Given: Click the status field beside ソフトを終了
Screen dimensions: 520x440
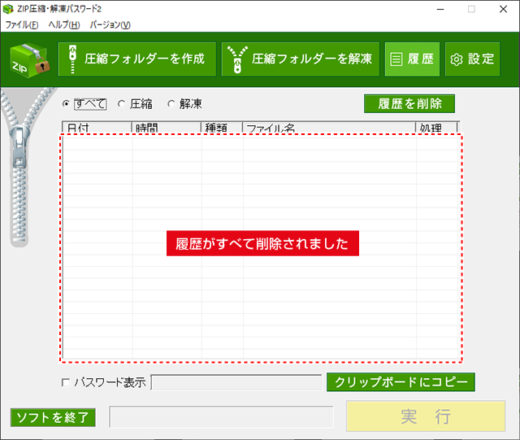Looking at the screenshot, I should (x=222, y=416).
